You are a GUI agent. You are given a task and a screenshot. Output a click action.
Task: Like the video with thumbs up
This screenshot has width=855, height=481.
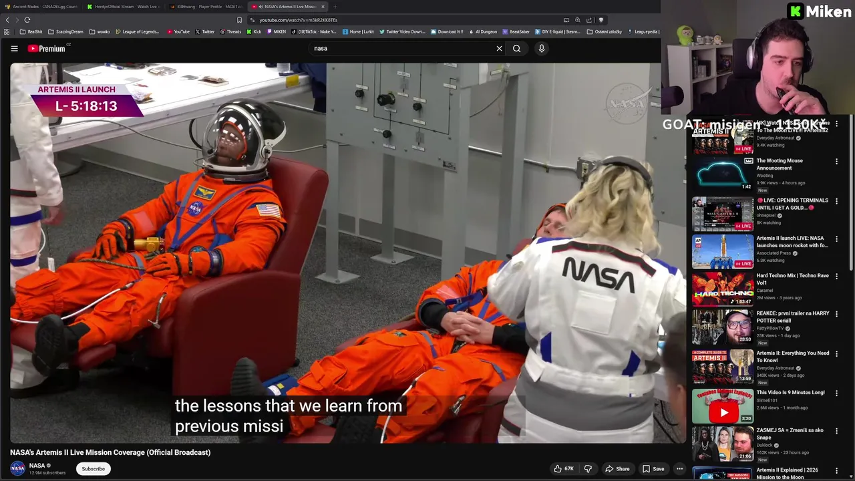(564, 469)
